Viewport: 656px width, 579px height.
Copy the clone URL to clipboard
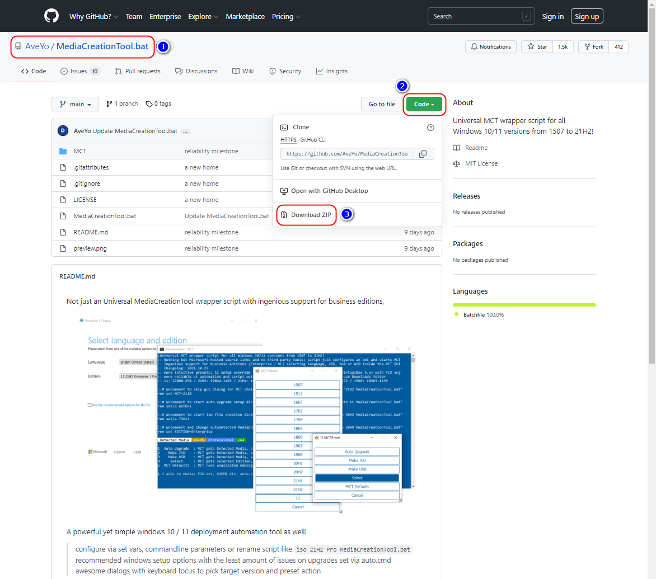pyautogui.click(x=423, y=154)
